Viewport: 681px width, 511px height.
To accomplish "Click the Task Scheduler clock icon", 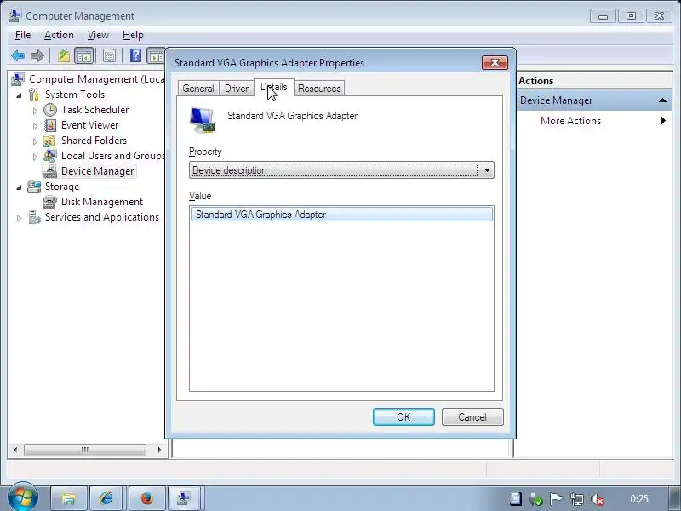I will click(x=50, y=110).
